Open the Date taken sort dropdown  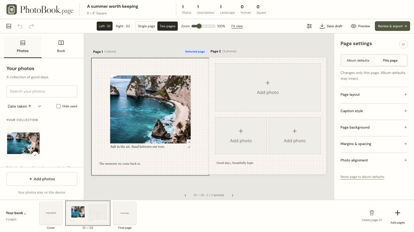coord(25,106)
